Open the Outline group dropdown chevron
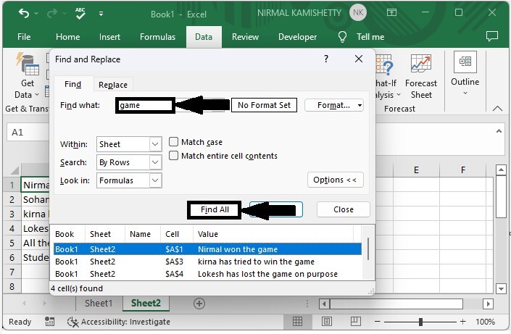Screen dimensions: 511x334 (465, 93)
